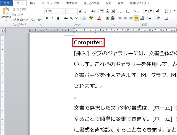This screenshot has height=135, width=177.
Task: Toggle Strikethrough formatting
Action: pos(66,18)
